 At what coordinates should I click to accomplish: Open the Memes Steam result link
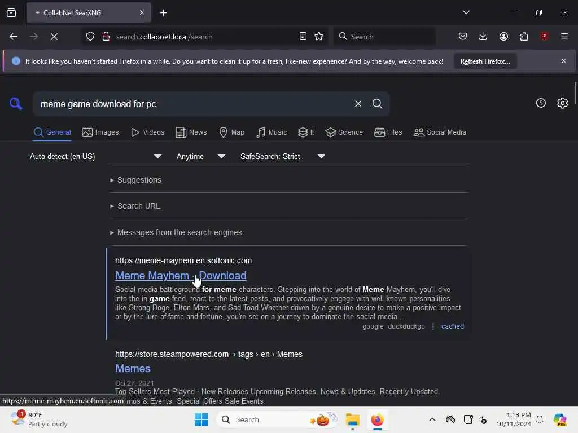[x=133, y=368]
